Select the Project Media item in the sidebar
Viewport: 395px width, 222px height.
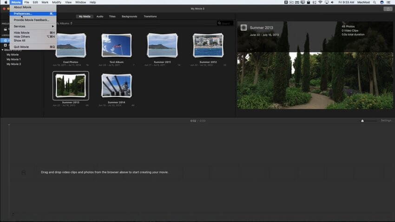5,29
